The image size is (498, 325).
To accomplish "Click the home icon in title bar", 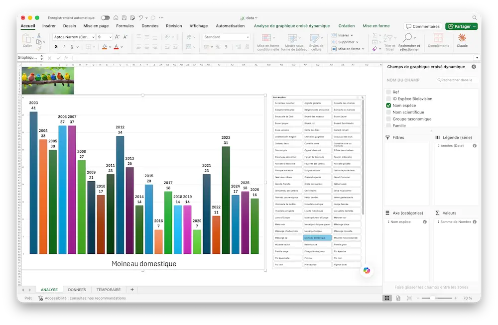I will (116, 18).
